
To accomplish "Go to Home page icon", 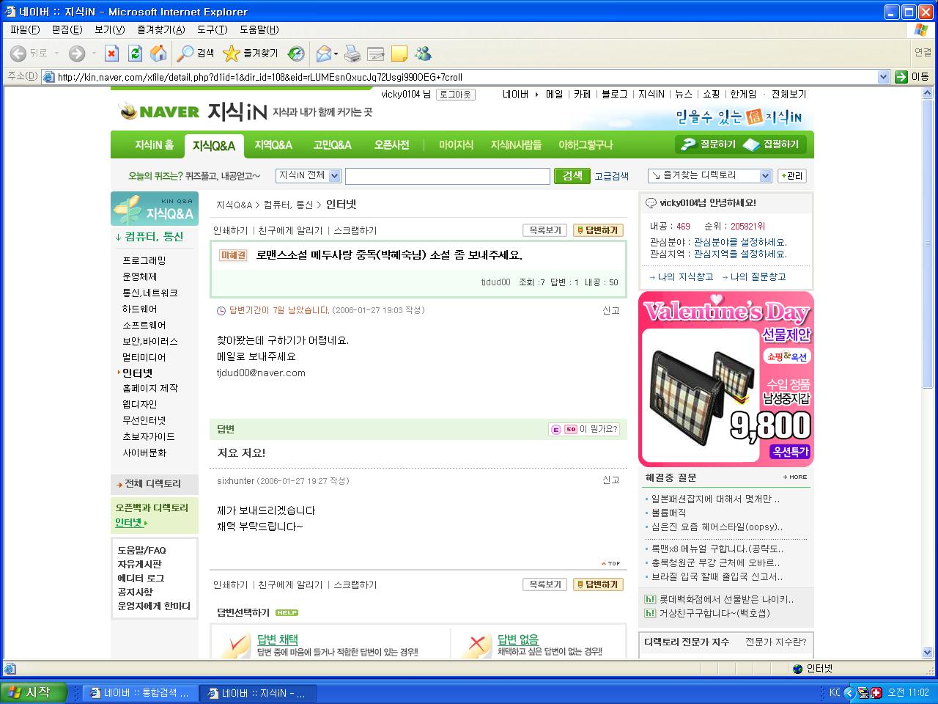I will point(158,54).
